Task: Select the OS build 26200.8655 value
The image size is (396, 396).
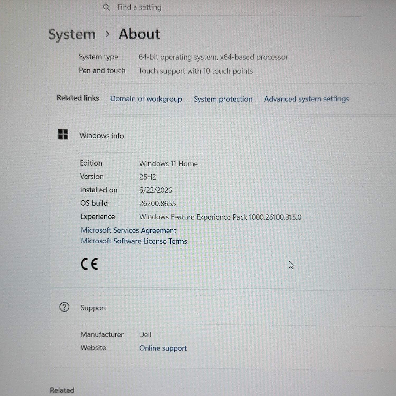Action: [157, 204]
